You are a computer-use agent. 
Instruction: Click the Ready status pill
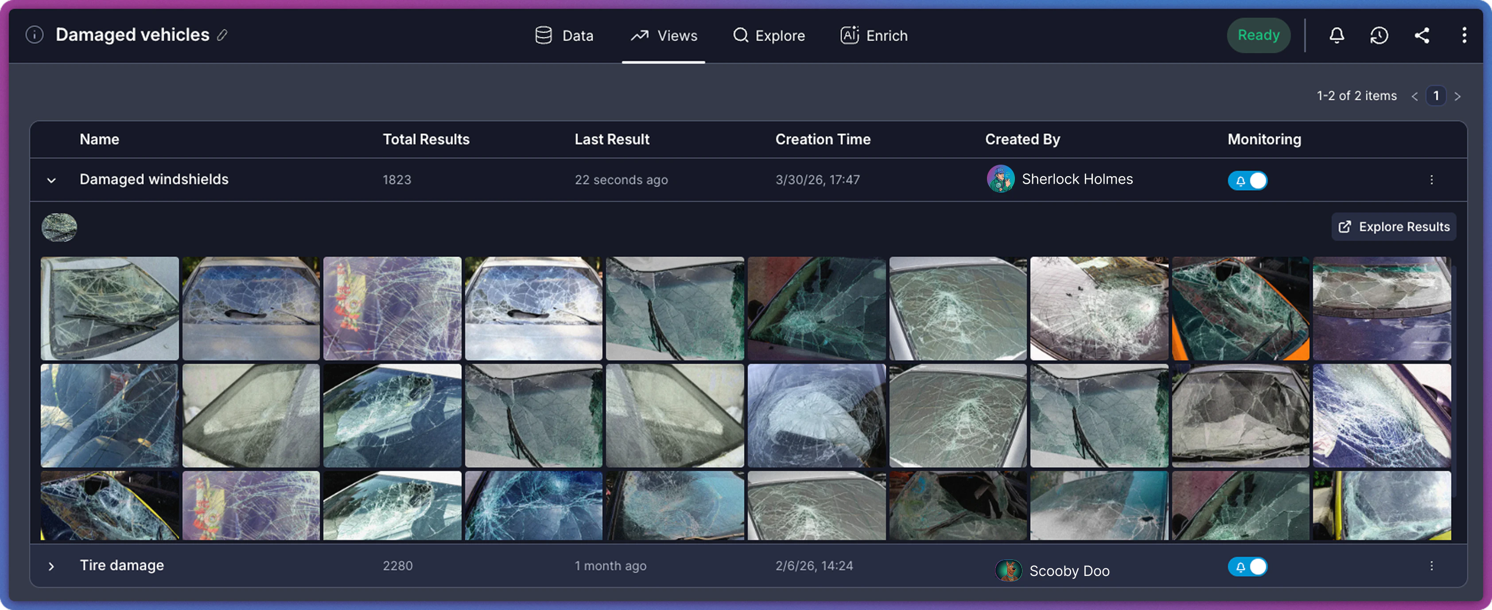(x=1258, y=35)
